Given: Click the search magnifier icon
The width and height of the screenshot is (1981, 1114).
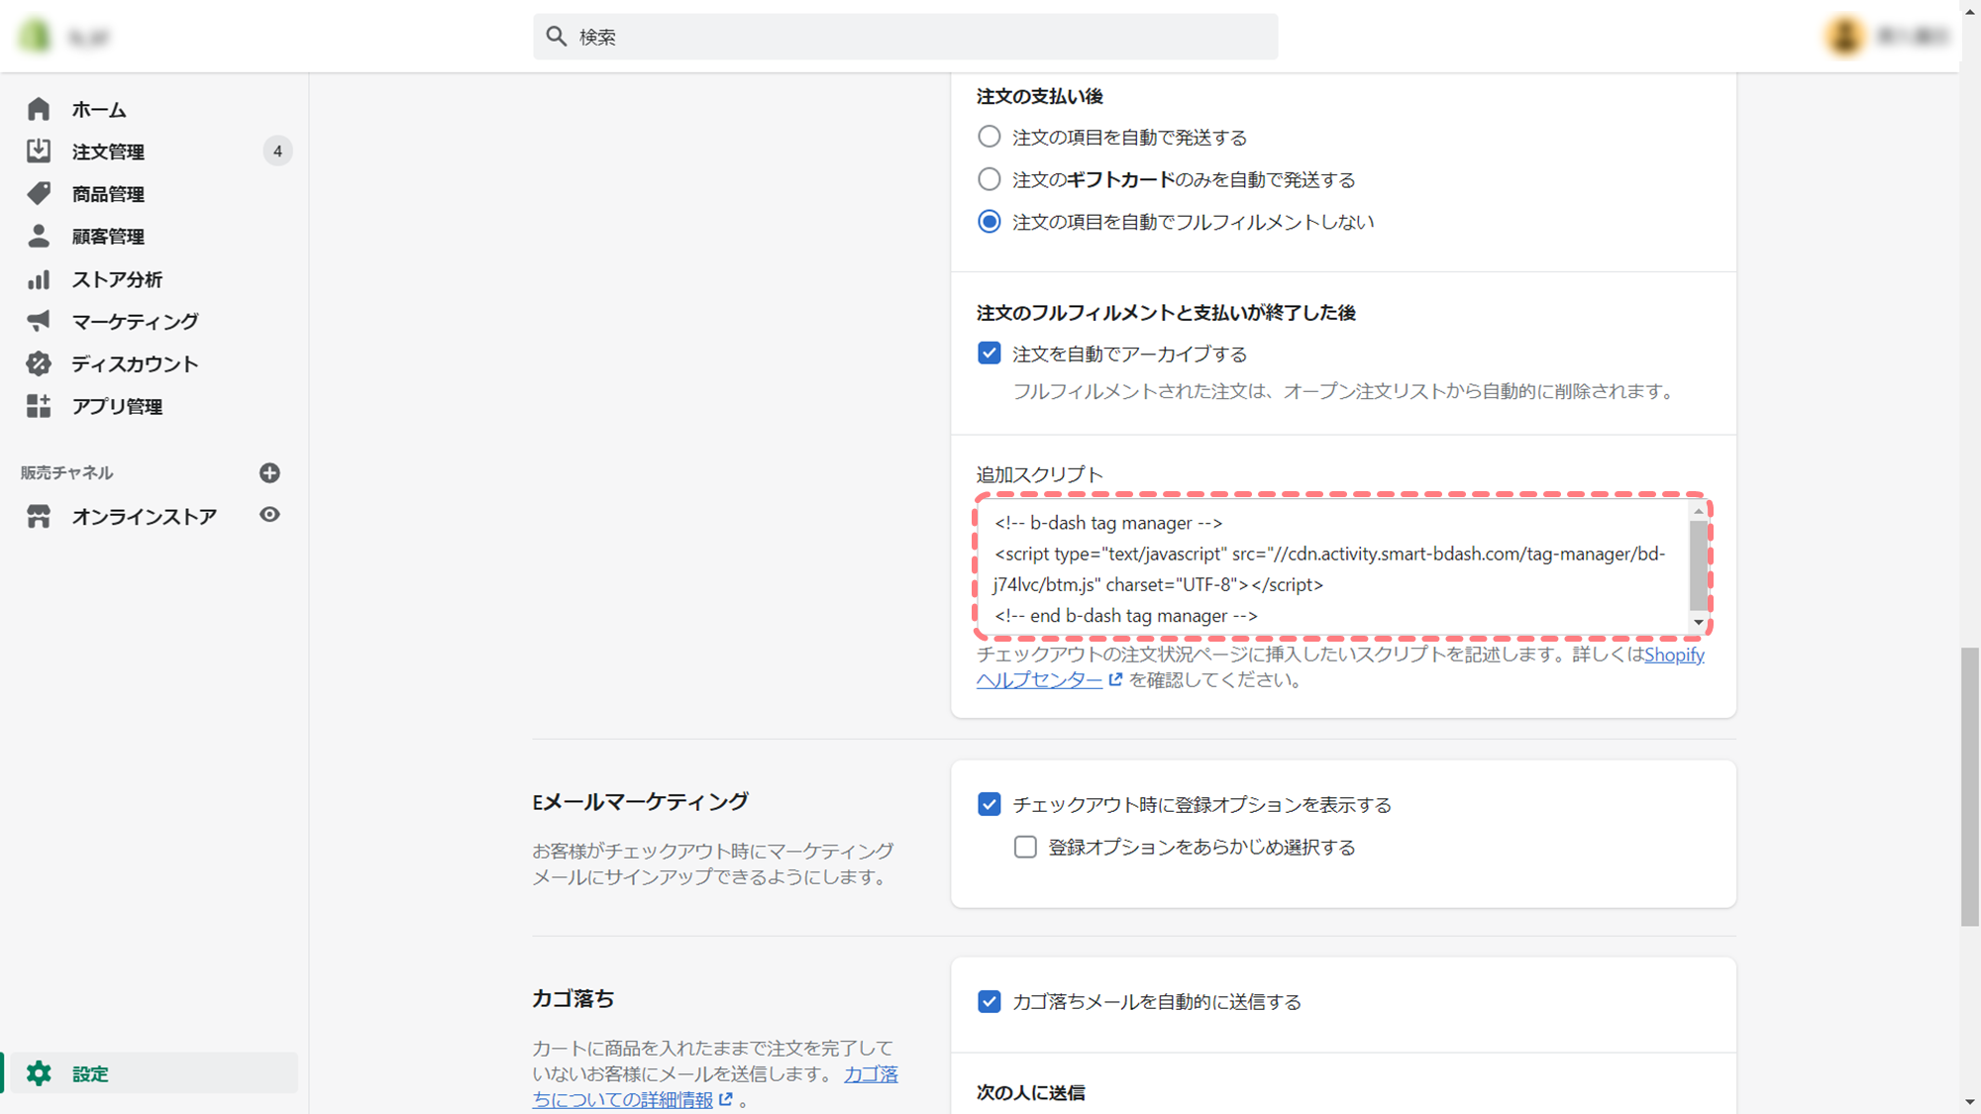Looking at the screenshot, I should click(557, 37).
